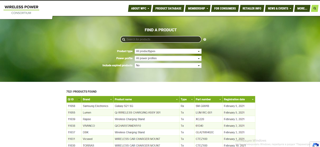Sort table by Qi ID column
Screen dimensions: 320x147
pos(74,99)
